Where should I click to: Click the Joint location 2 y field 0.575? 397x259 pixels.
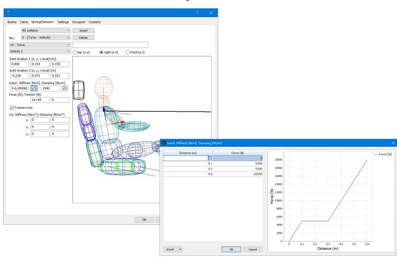point(40,76)
